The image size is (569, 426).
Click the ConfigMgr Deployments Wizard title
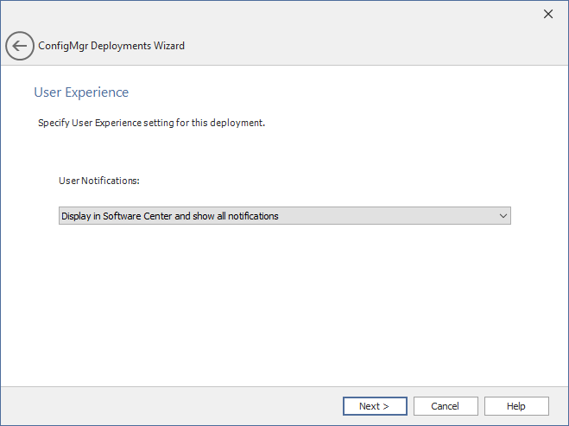coord(111,46)
